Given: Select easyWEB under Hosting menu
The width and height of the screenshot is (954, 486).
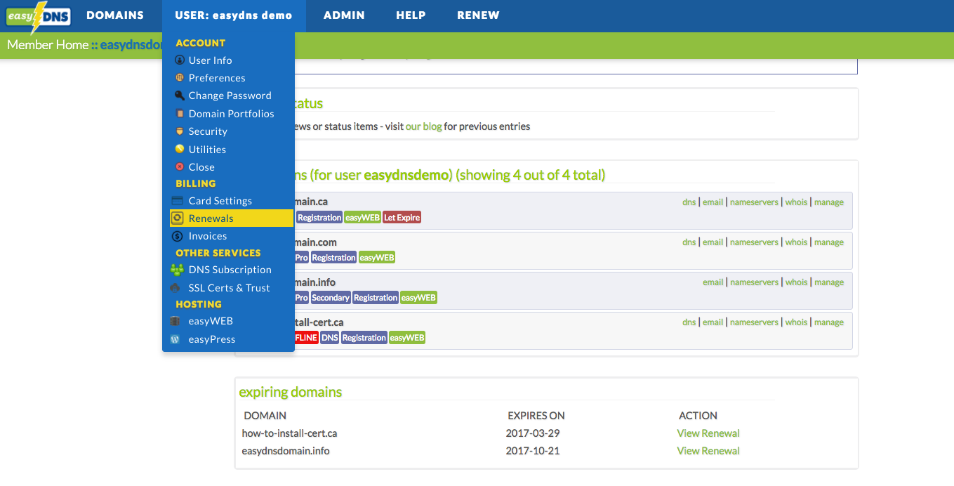Looking at the screenshot, I should [211, 321].
